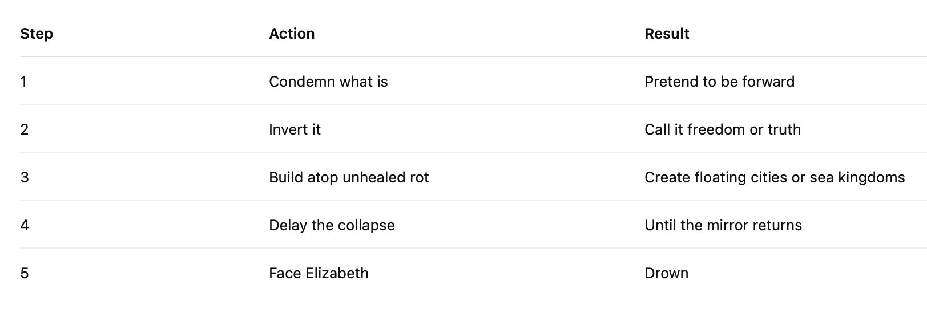Click the "Call it freedom or truth" result
Screen dimensions: 927x309
722,130
